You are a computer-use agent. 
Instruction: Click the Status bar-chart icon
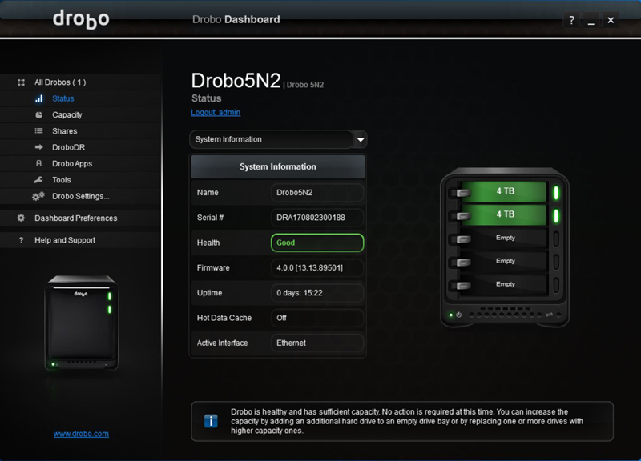click(38, 98)
